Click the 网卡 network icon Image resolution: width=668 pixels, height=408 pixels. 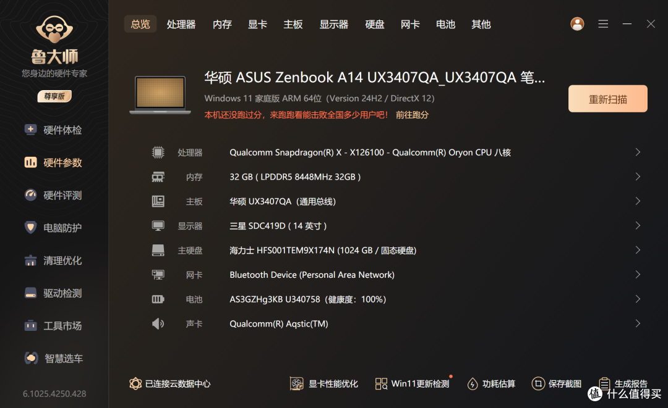pos(158,275)
